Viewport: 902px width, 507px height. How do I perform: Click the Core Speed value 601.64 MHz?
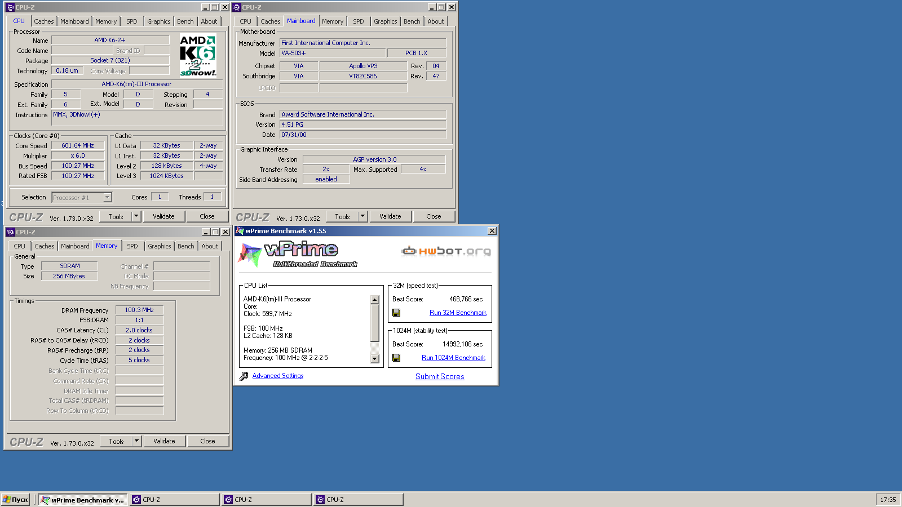78,145
